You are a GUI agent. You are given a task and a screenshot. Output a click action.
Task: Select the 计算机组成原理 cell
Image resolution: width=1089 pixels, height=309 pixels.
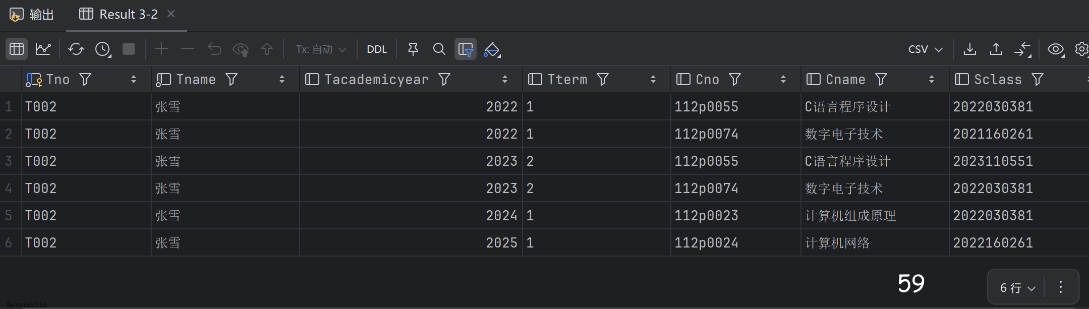tap(850, 216)
